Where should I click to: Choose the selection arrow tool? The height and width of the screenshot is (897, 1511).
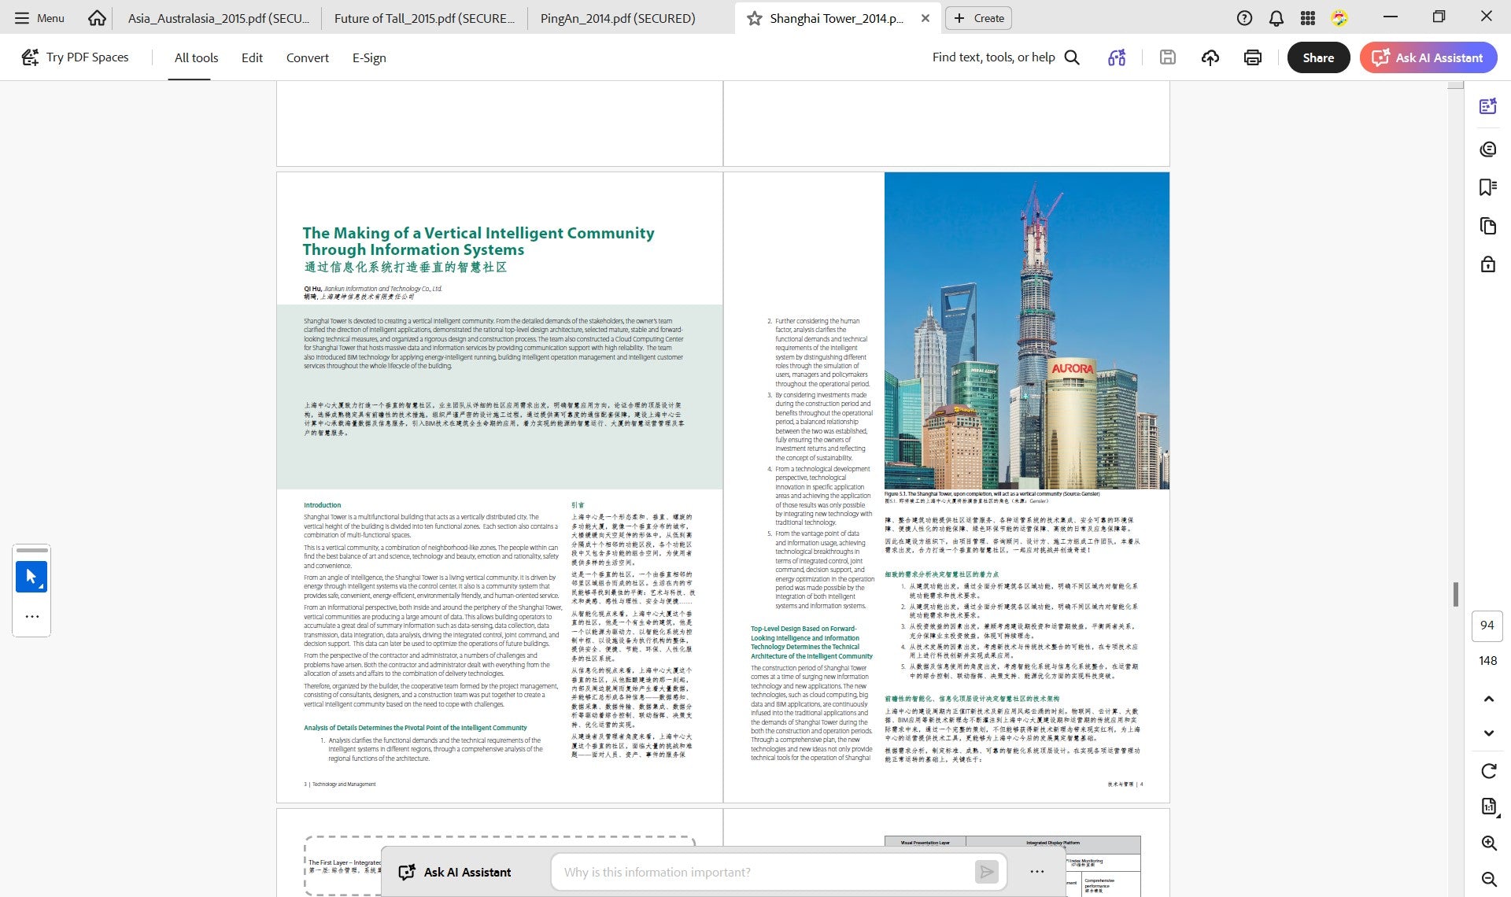coord(31,577)
